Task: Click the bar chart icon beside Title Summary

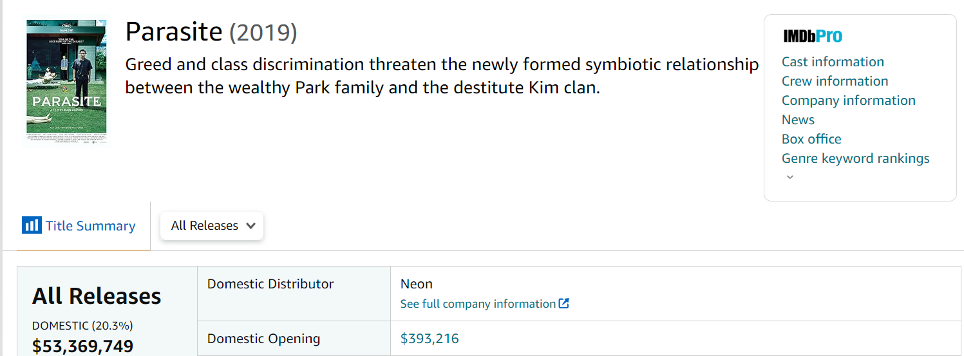Action: click(31, 225)
